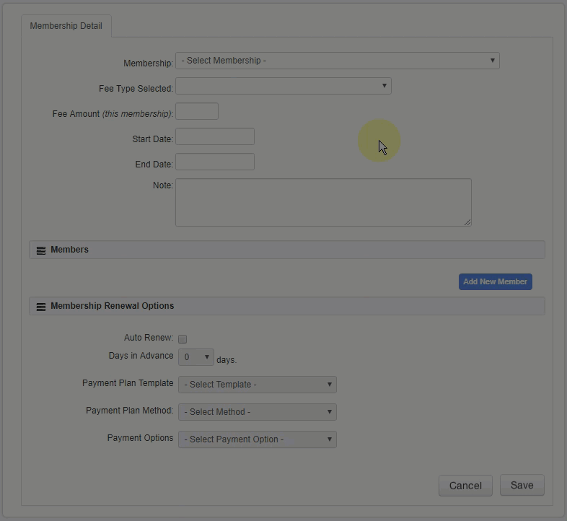Click inside the Note text area
This screenshot has height=521, width=567.
pyautogui.click(x=322, y=202)
